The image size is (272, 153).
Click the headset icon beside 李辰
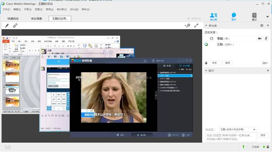pyautogui.click(x=212, y=39)
